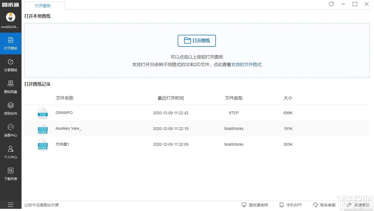Open the GRAMPO STEP file thumbnail
374x211 pixels.
[x=43, y=113]
